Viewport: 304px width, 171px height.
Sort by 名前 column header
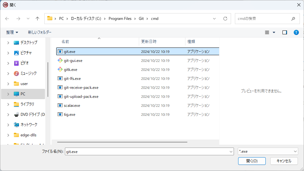pos(65,42)
